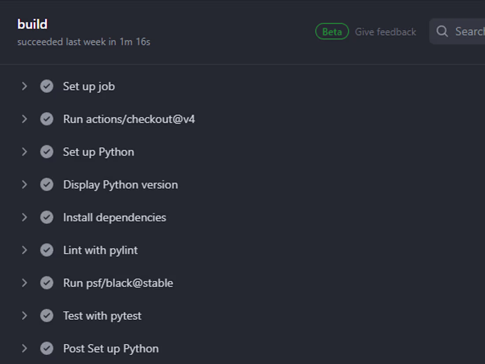Viewport: 485px width, 364px height.
Task: Select the Set up Python step row
Action: [98, 151]
